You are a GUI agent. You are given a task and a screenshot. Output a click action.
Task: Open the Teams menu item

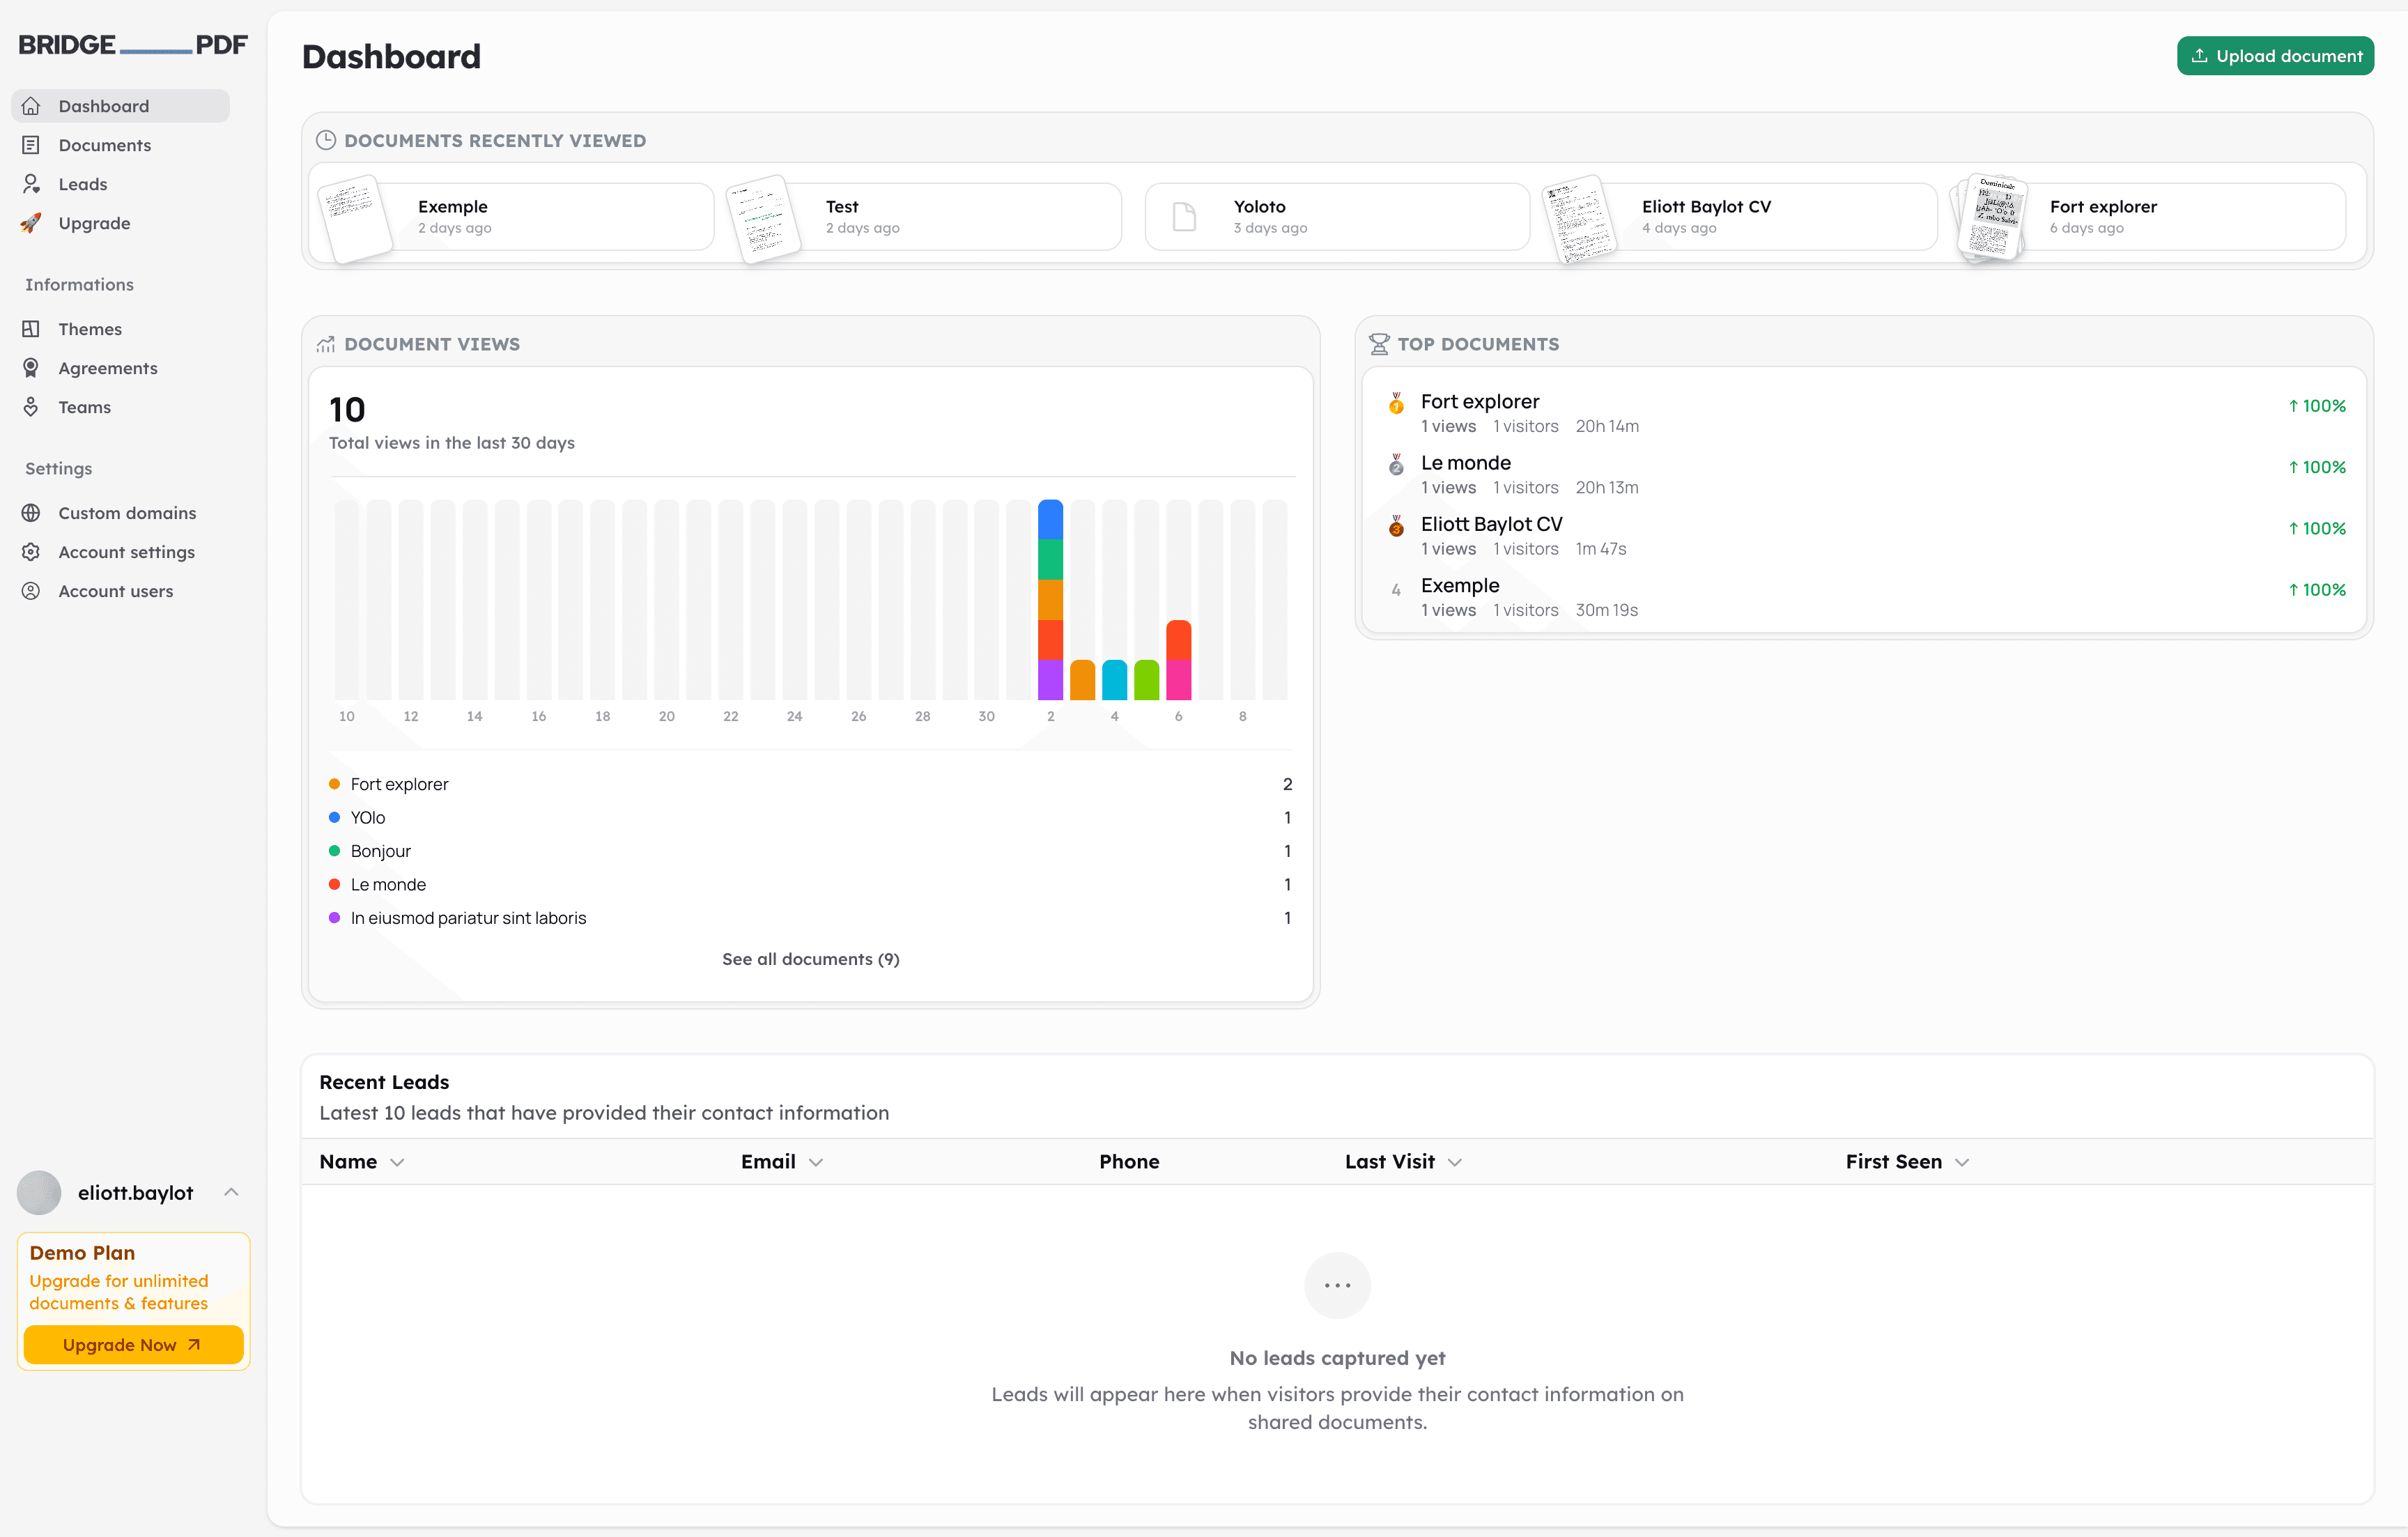[84, 407]
